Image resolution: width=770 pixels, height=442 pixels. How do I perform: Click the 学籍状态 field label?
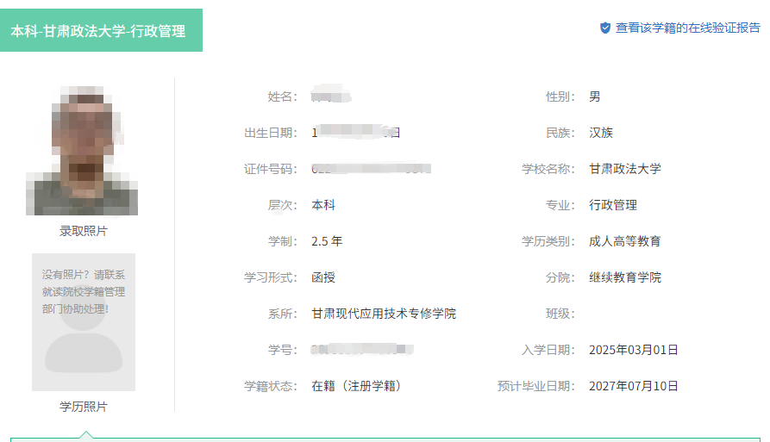[x=271, y=386]
